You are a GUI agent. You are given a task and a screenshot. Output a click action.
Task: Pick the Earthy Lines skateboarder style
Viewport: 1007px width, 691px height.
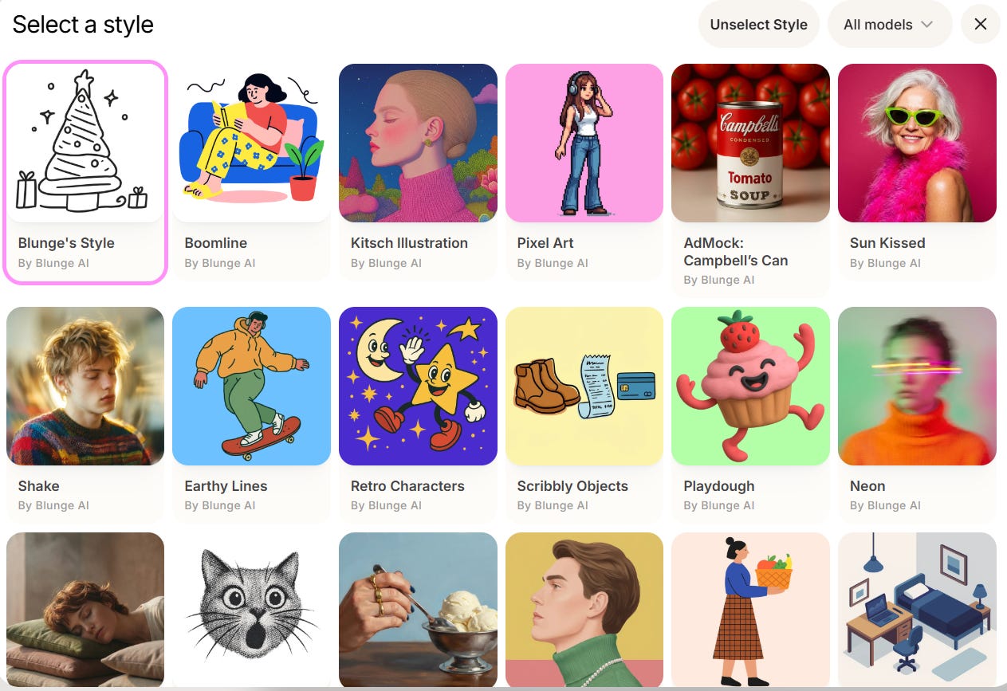point(251,386)
